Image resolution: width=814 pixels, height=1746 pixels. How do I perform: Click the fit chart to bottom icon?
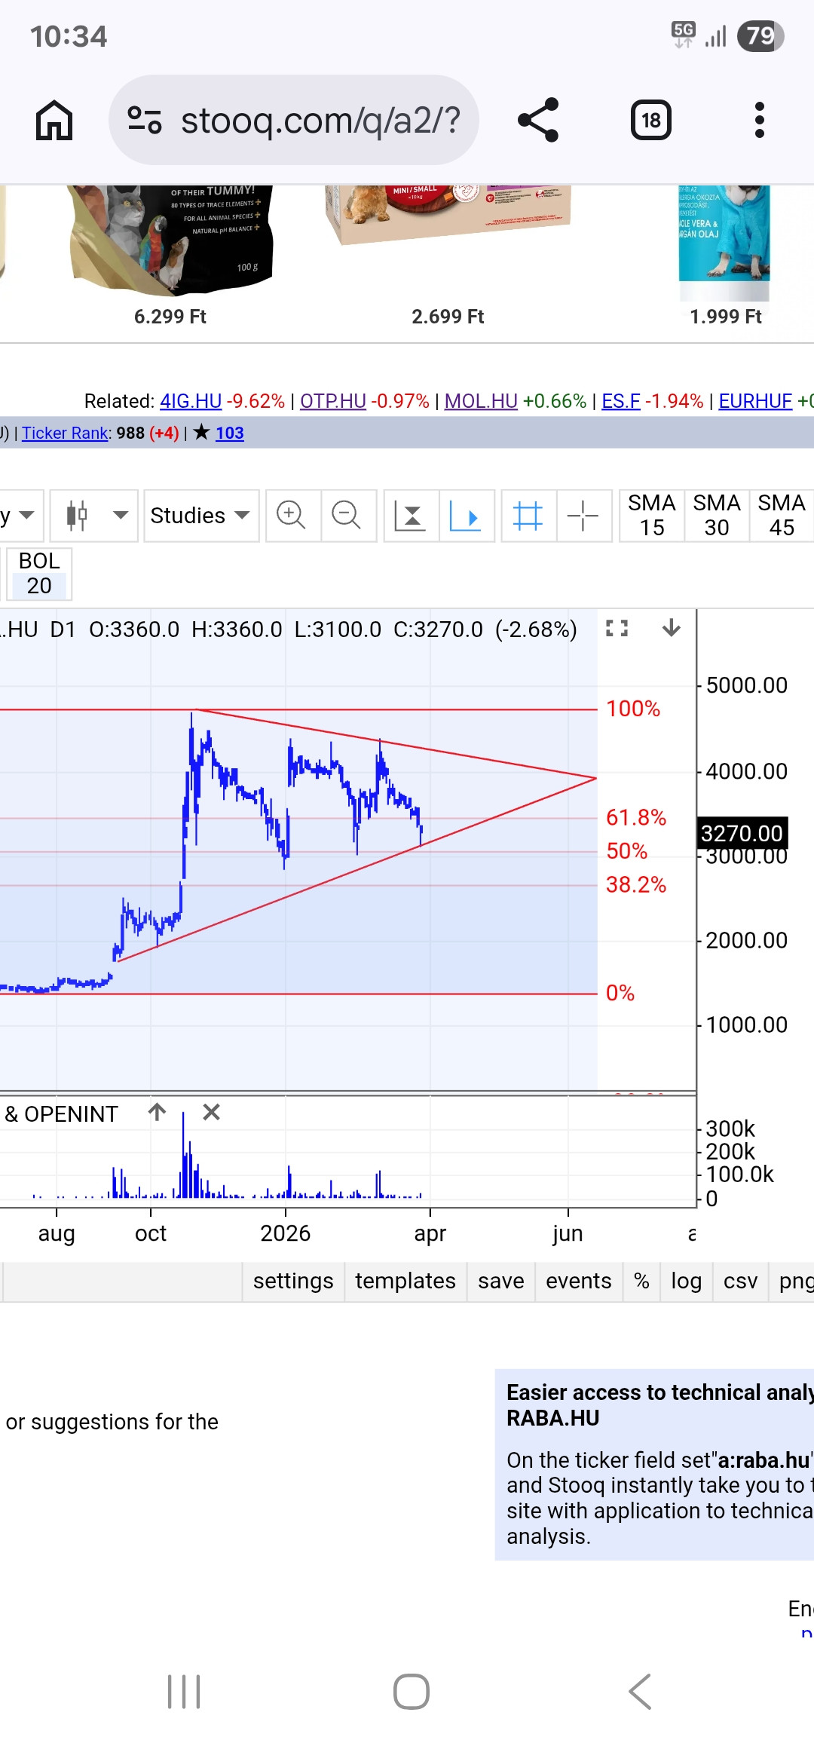pyautogui.click(x=411, y=516)
